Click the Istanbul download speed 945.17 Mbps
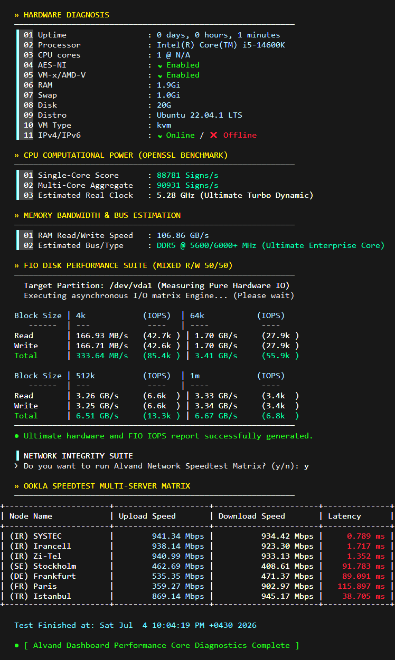Viewport: 395px width, 660px height. pos(287,596)
